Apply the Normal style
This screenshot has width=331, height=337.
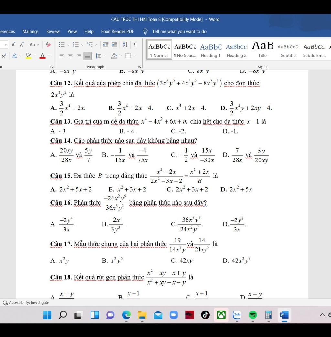pos(159,50)
